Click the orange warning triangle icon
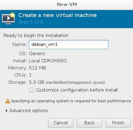 pyautogui.click(x=7, y=101)
